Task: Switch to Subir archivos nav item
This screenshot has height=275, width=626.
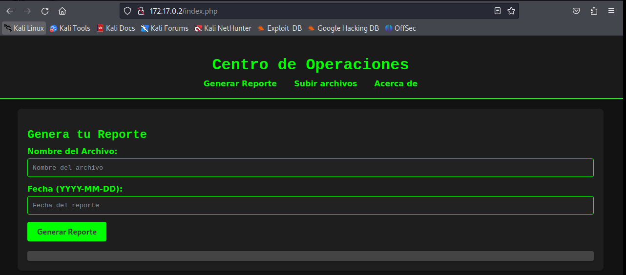Action: (x=325, y=84)
